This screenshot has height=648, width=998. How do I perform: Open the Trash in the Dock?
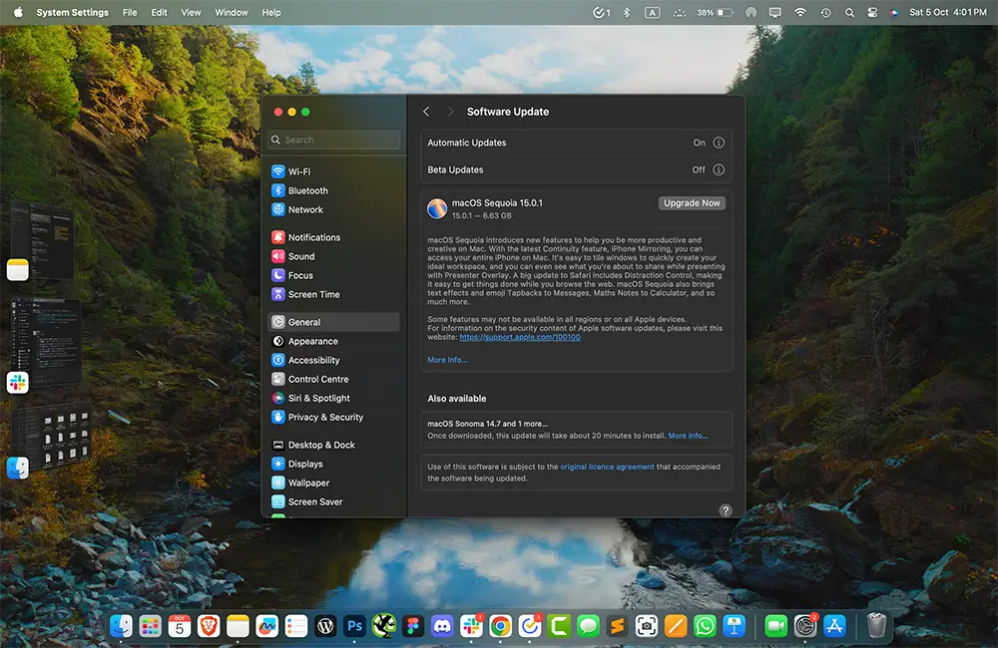click(x=876, y=626)
